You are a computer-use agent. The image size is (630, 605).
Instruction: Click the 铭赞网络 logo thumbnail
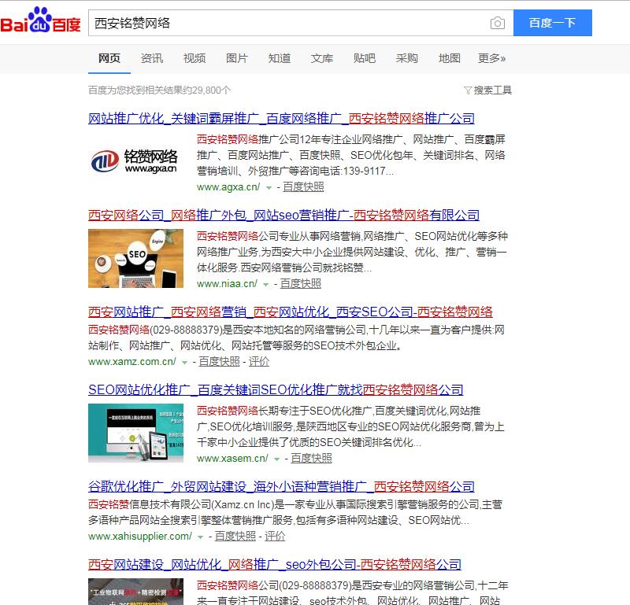135,160
